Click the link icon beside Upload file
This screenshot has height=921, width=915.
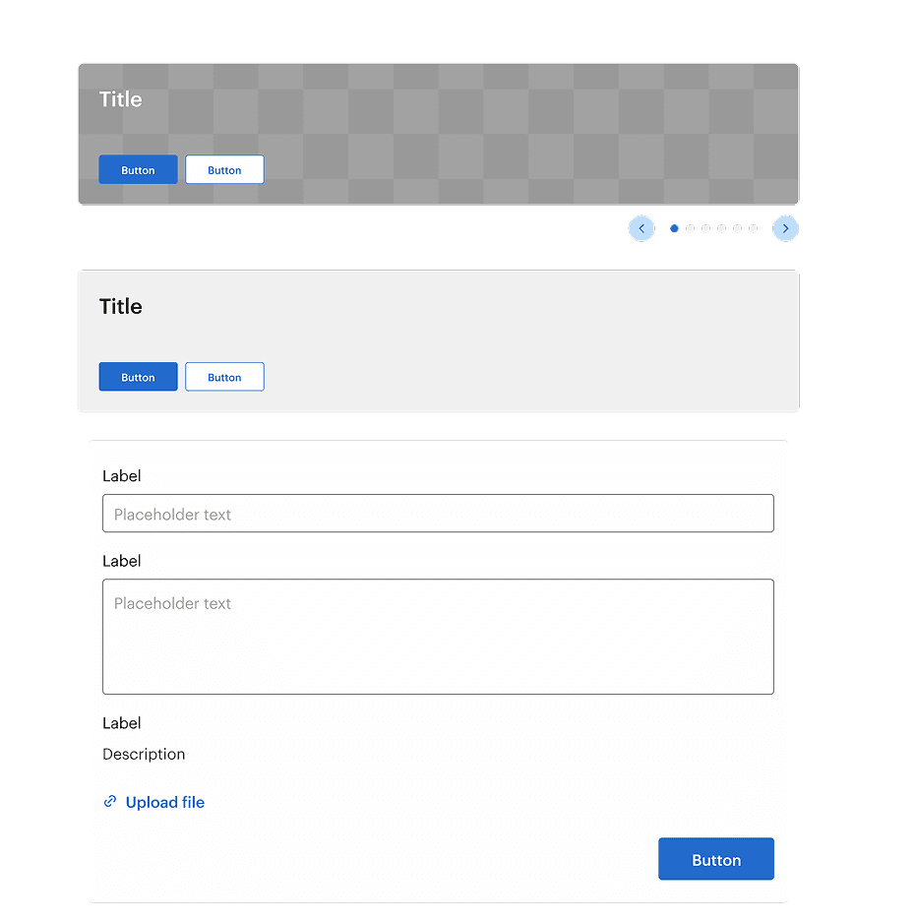click(109, 802)
